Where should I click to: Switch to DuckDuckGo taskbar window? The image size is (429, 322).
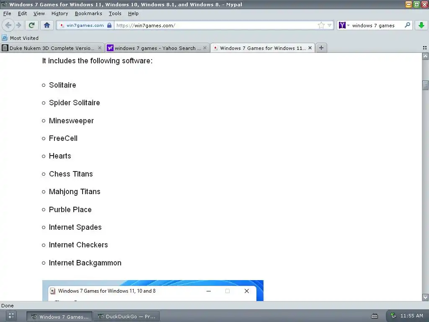tap(127, 317)
